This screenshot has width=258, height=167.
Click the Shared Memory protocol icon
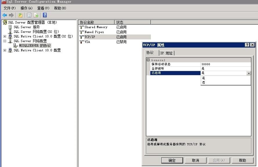(82, 27)
